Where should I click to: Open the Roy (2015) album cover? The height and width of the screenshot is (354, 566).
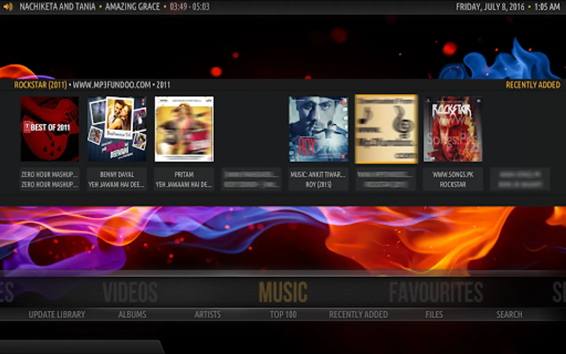[x=318, y=129]
